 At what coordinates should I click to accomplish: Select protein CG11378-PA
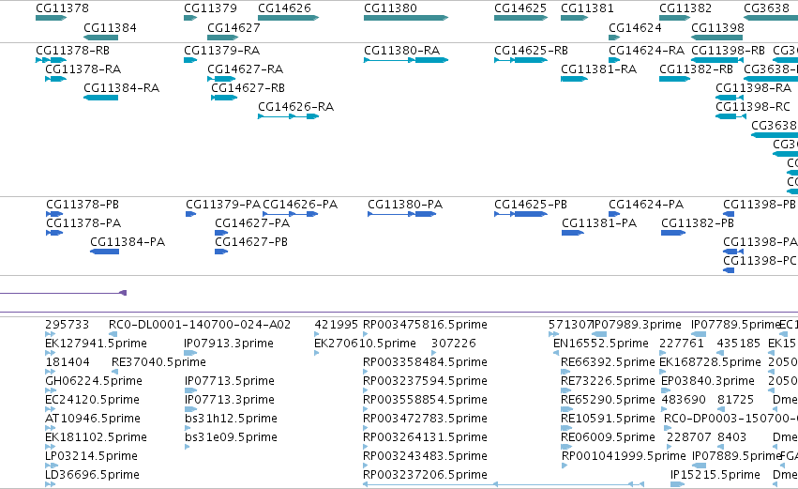[83, 223]
